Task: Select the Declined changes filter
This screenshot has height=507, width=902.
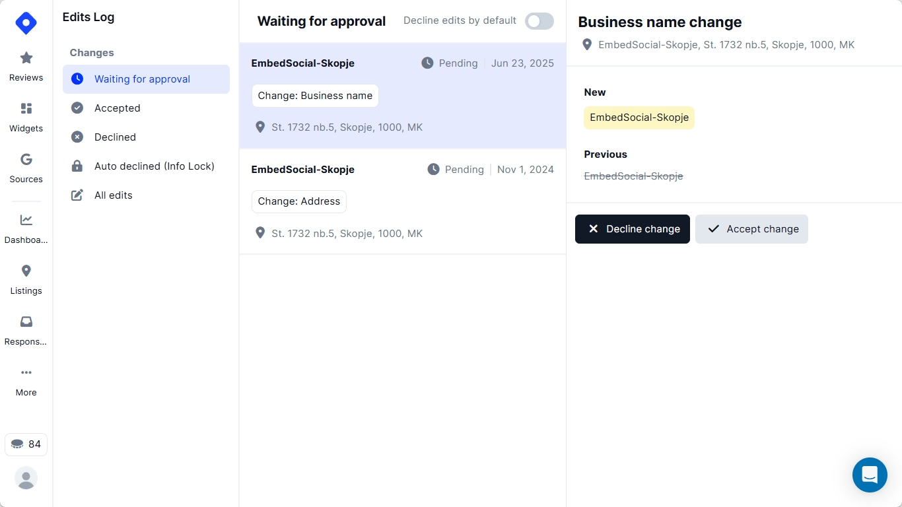Action: coord(115,137)
